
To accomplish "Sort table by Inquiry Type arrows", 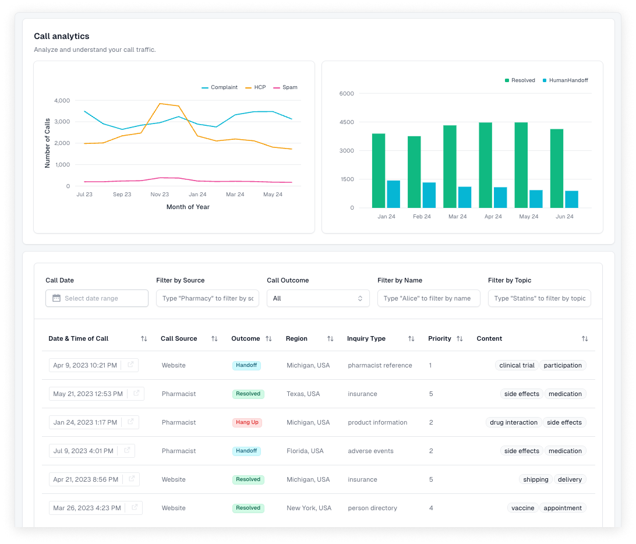I will coord(411,339).
